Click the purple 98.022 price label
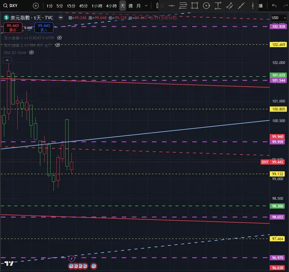The image size is (289, 272). coord(277,217)
